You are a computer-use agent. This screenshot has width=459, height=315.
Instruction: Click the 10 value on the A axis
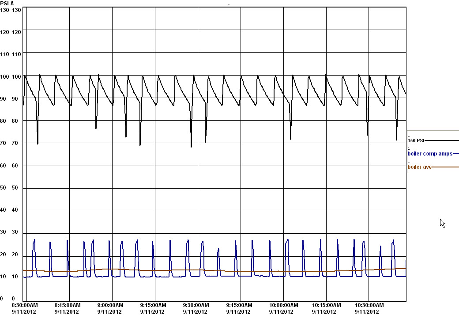[x=15, y=277]
